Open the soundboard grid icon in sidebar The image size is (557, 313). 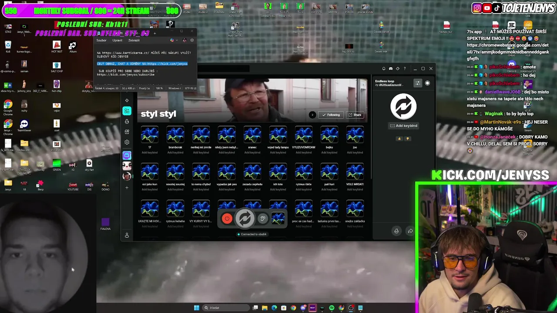(x=127, y=111)
